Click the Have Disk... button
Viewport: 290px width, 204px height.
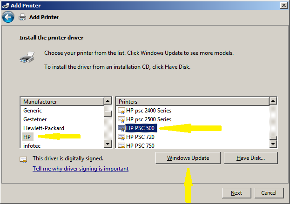(250, 158)
